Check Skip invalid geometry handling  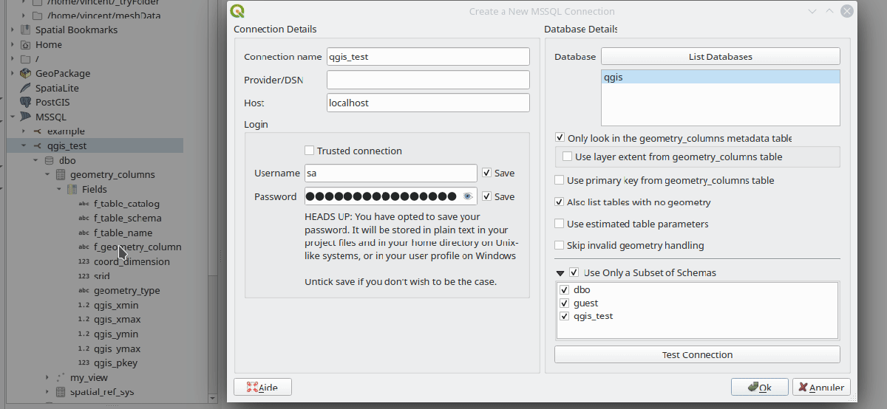click(560, 245)
